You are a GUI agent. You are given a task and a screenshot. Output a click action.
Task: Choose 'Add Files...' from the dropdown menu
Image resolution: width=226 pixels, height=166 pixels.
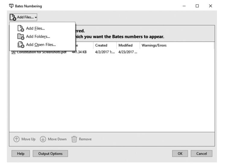pyautogui.click(x=35, y=28)
